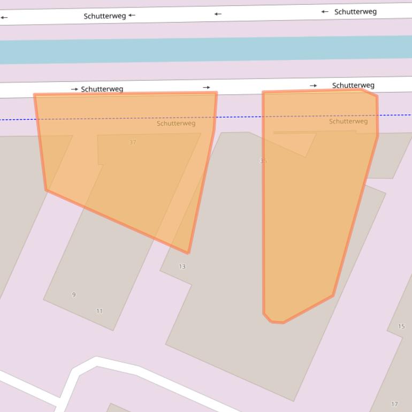
Task: Select house number 15 label
Action: coord(401,326)
